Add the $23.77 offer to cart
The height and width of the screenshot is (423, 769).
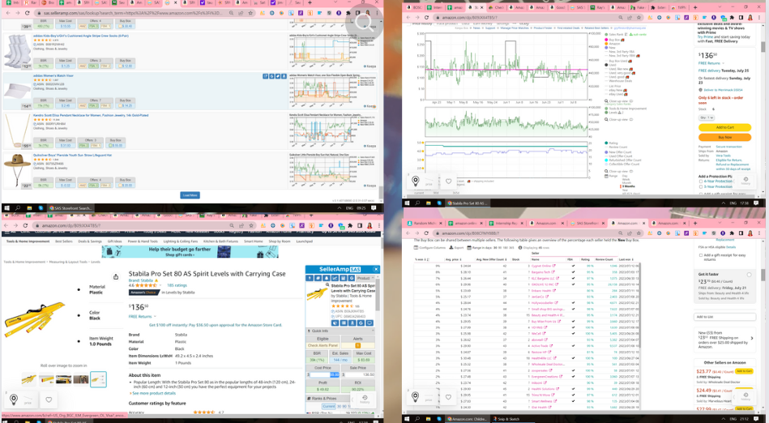tap(744, 371)
